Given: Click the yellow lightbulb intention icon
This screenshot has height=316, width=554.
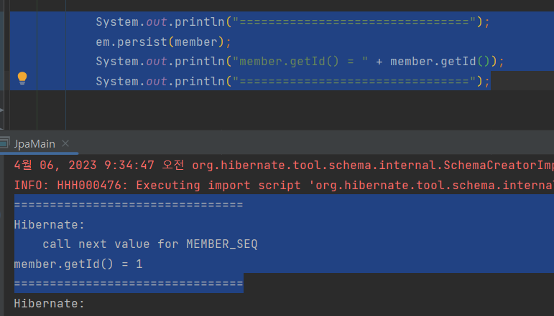Looking at the screenshot, I should [x=22, y=78].
